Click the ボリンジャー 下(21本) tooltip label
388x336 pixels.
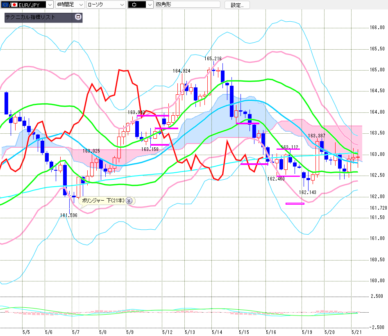[103, 201]
